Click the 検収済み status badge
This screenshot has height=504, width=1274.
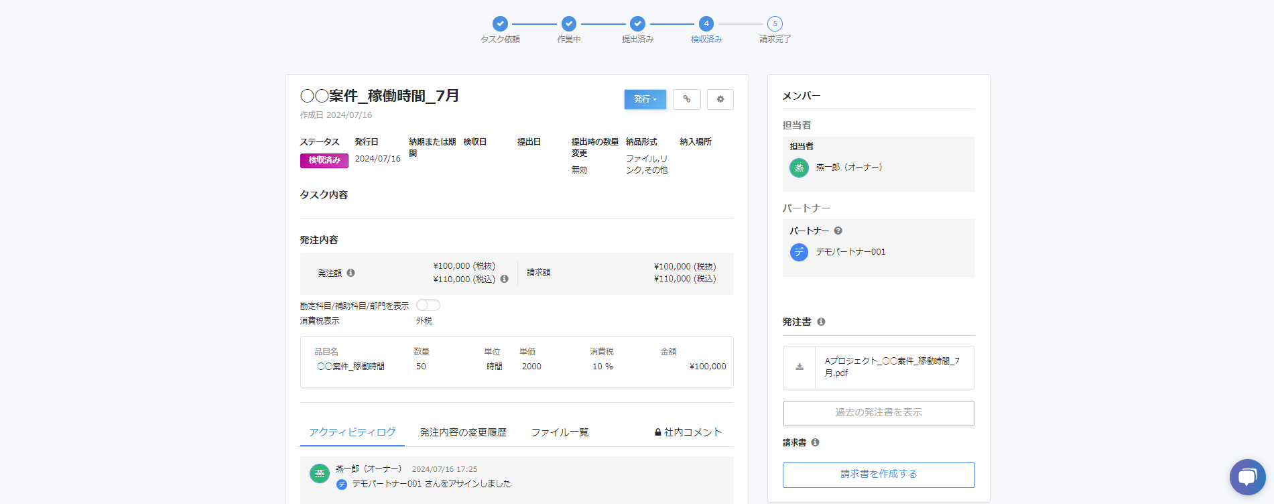tap(324, 160)
